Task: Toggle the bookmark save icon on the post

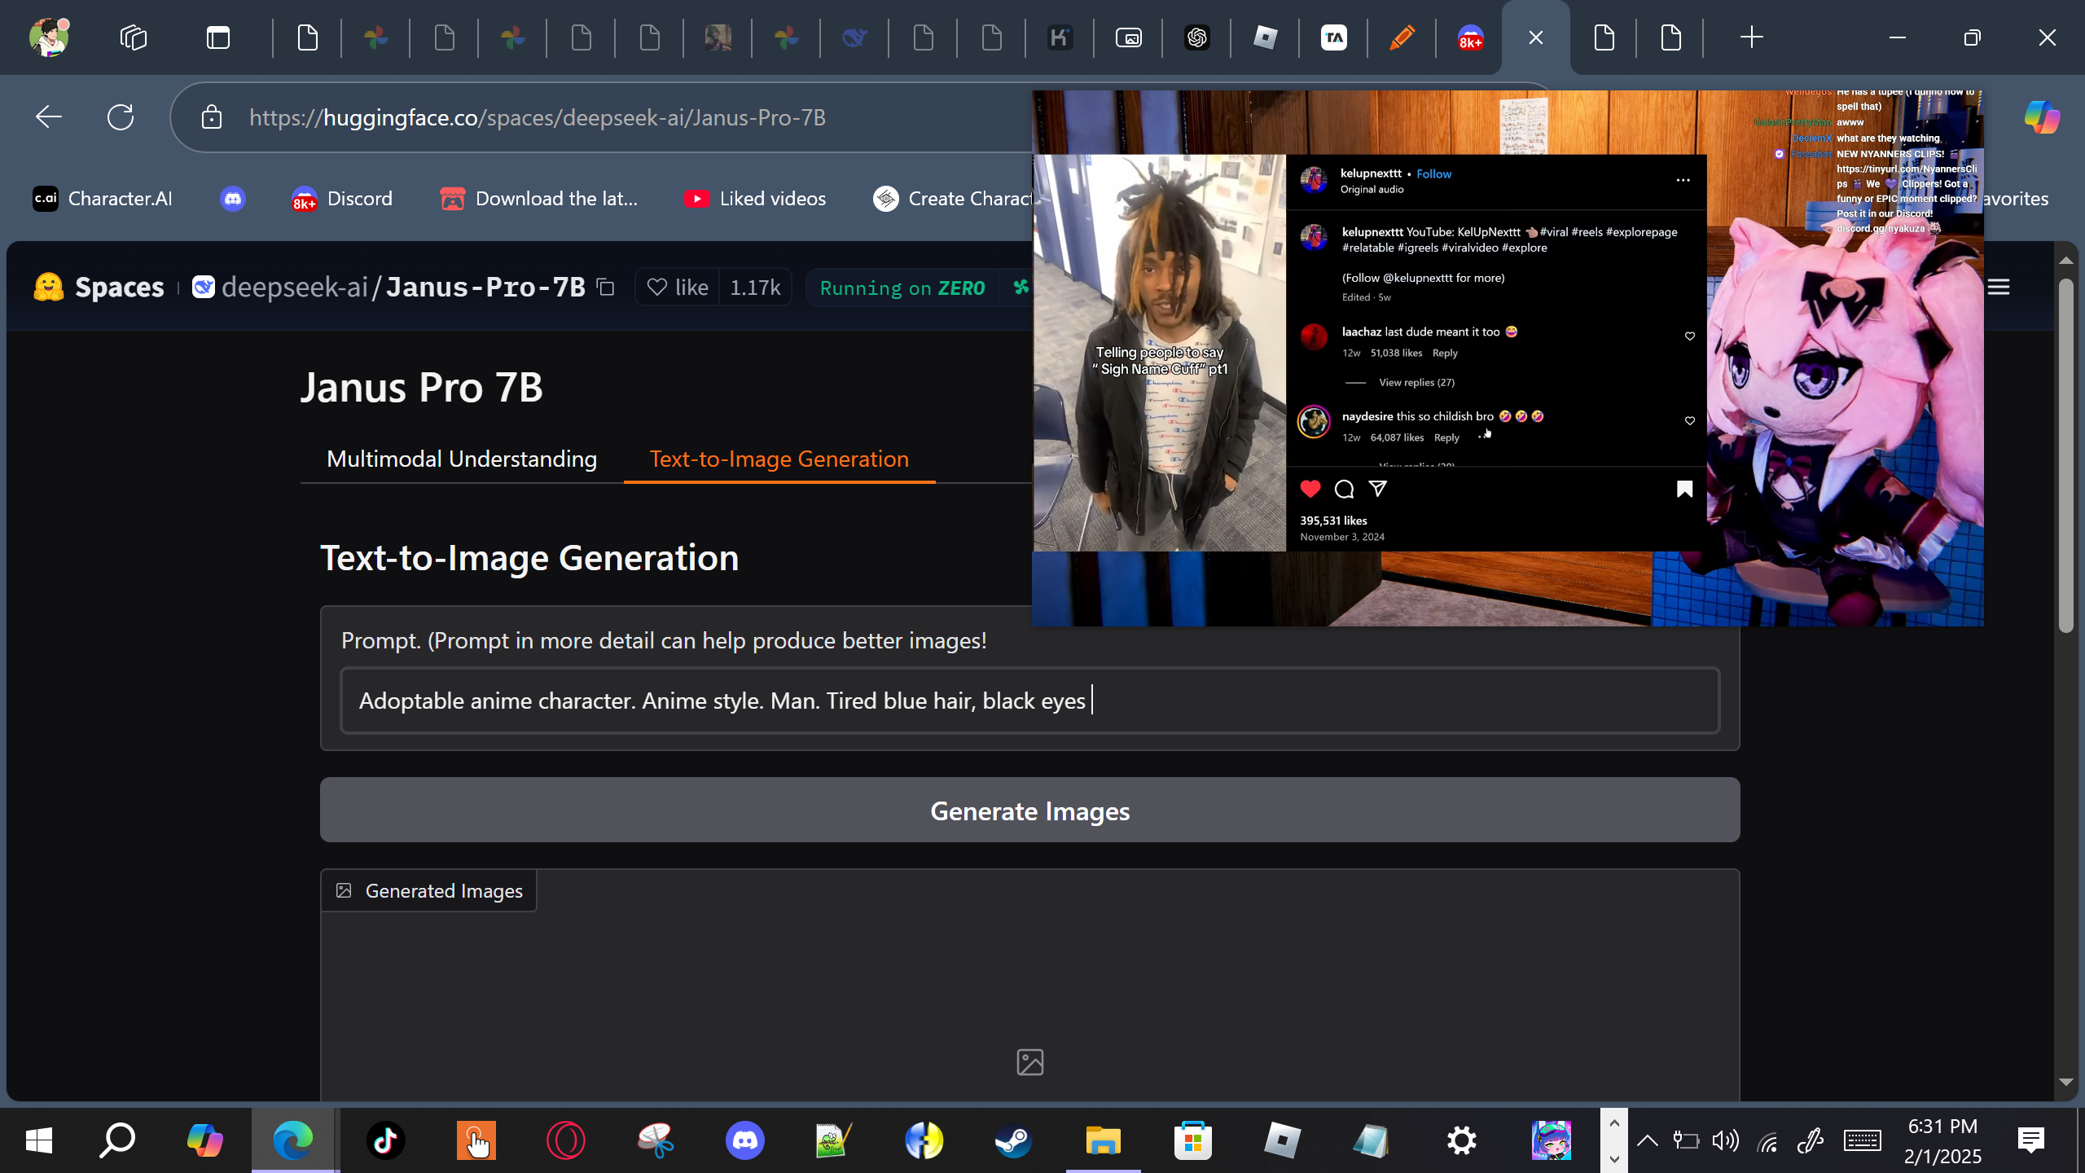Action: [1684, 489]
